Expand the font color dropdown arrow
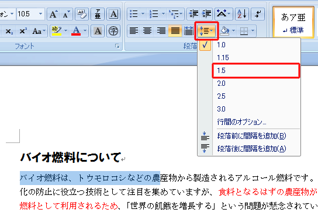318x223 pixels. [85, 31]
